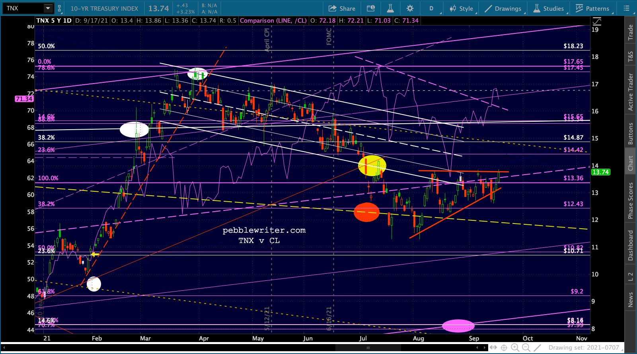
Task: Click the time axis expansion icon
Action: 493,348
